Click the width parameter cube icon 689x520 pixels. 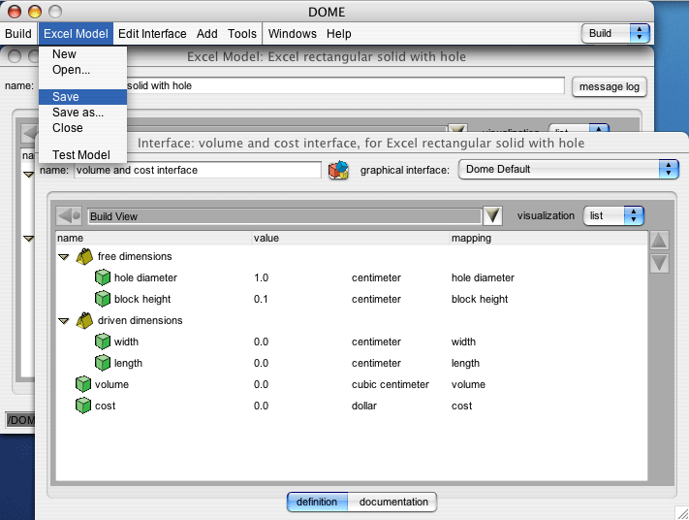point(103,341)
